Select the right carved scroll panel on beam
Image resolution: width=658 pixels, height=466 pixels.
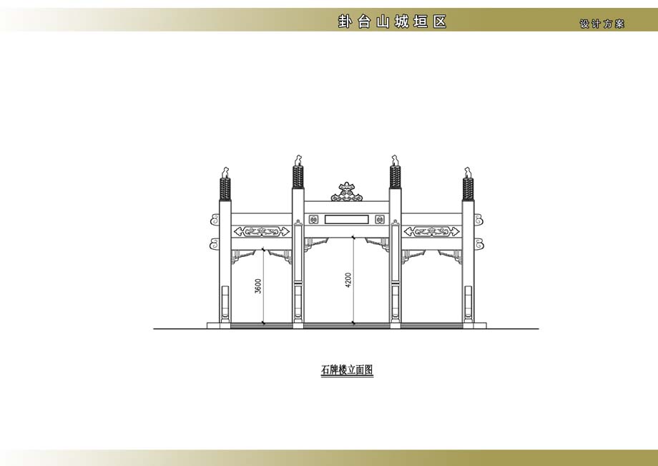pos(432,231)
